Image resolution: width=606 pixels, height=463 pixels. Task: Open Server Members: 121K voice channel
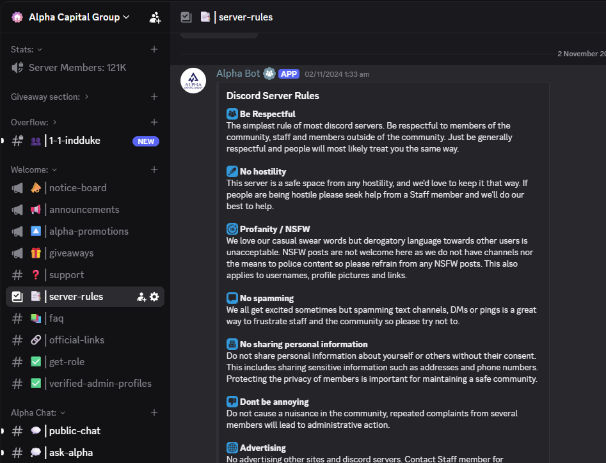[85, 68]
